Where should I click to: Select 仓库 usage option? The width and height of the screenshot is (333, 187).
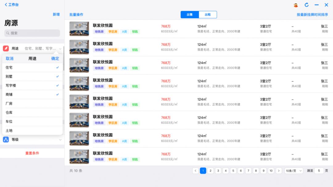pos(32,112)
